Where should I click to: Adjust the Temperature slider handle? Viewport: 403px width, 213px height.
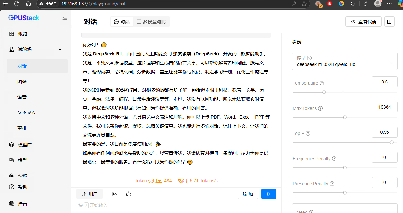click(x=324, y=92)
